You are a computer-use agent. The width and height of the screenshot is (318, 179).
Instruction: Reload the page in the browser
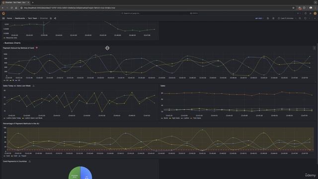tap(11, 8)
